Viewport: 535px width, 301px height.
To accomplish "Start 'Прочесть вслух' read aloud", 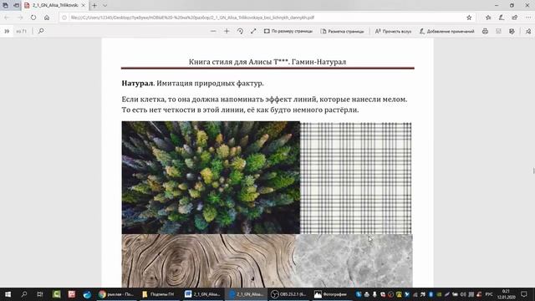I will [393, 31].
